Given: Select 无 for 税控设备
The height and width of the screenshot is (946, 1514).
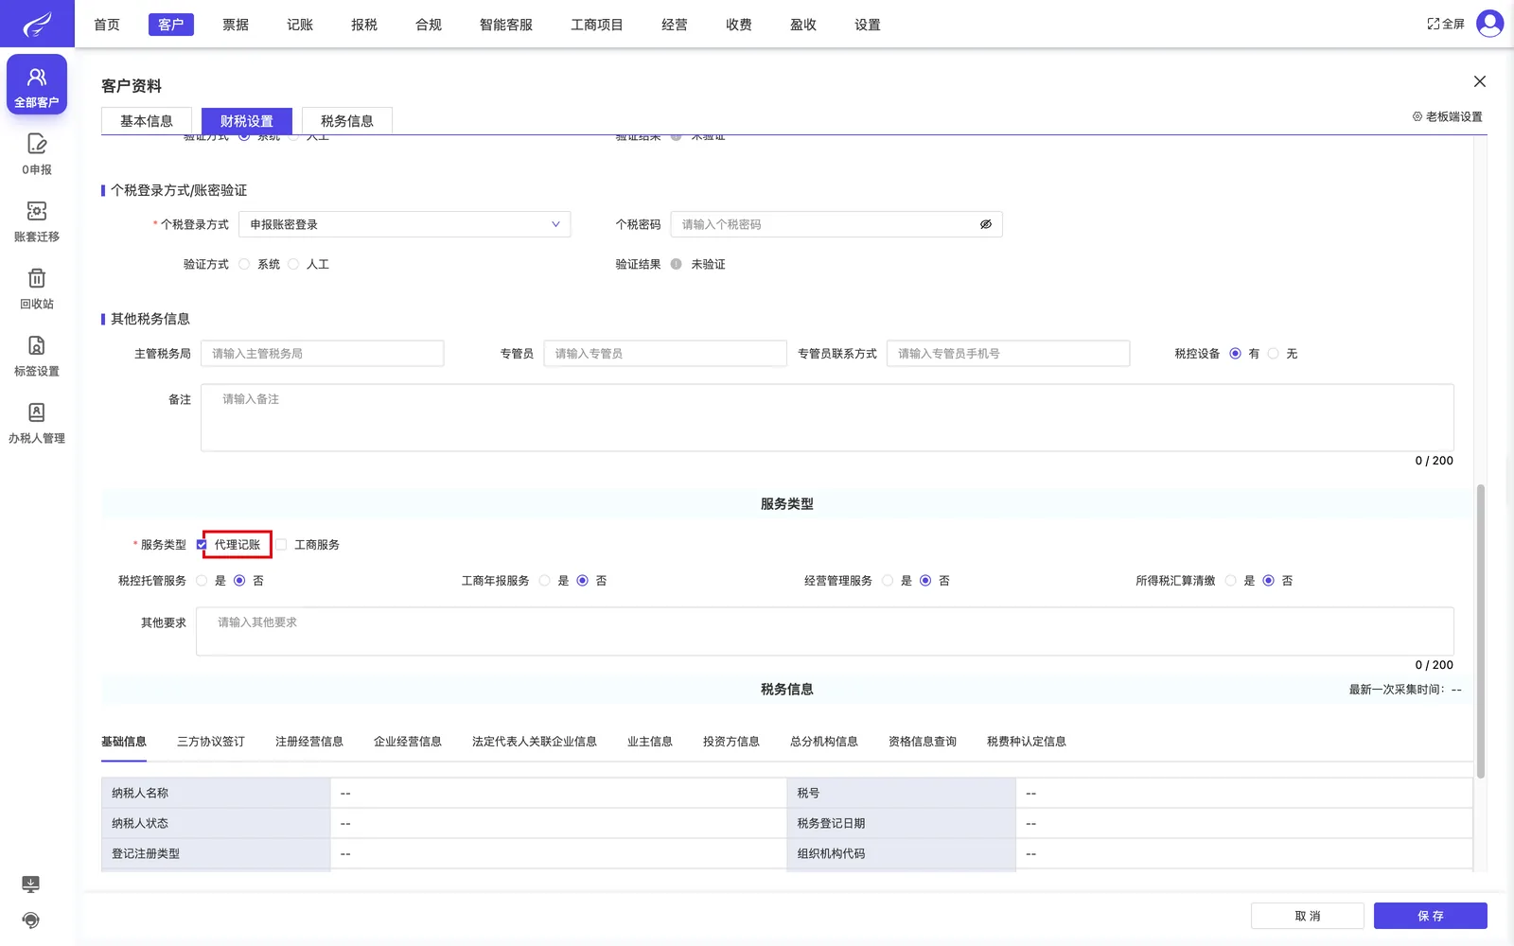Looking at the screenshot, I should (1274, 354).
